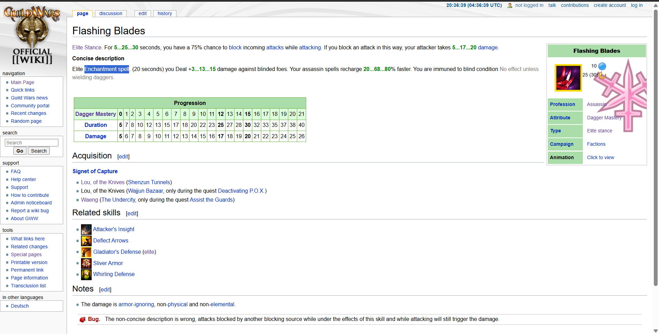Screen dimensions: 659x334
Task: Open Main Page from navigation
Action: tap(22, 82)
